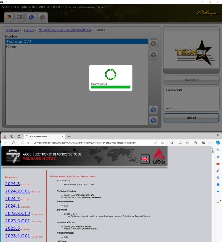The width and height of the screenshot is (222, 242).
Task: Open release 2024.2.OC1 notes link
Action: pos(17,191)
